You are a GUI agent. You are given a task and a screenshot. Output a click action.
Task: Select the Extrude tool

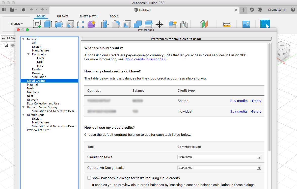[48, 24]
